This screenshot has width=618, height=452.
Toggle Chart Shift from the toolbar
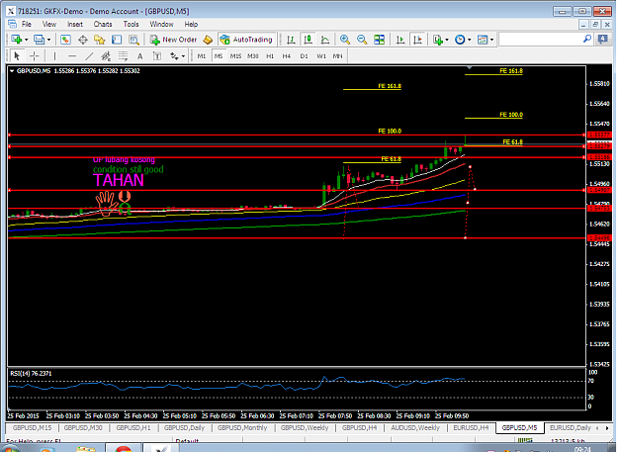[418, 40]
